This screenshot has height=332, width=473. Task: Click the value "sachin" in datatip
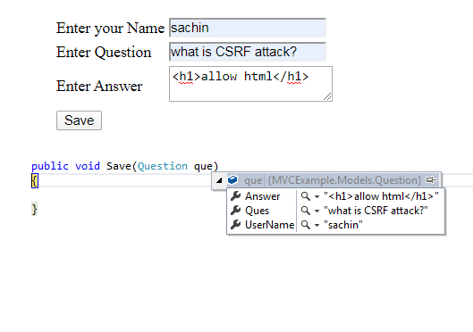[343, 225]
